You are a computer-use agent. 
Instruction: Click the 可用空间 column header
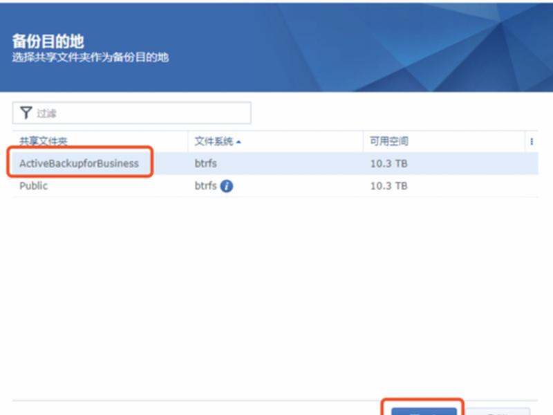click(444, 142)
